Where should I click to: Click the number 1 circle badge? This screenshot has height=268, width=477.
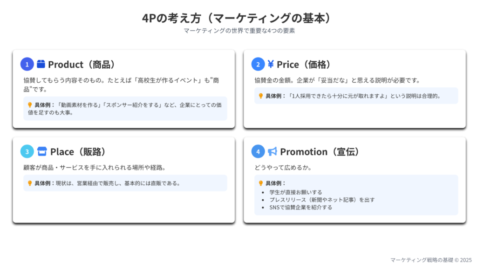pos(27,64)
